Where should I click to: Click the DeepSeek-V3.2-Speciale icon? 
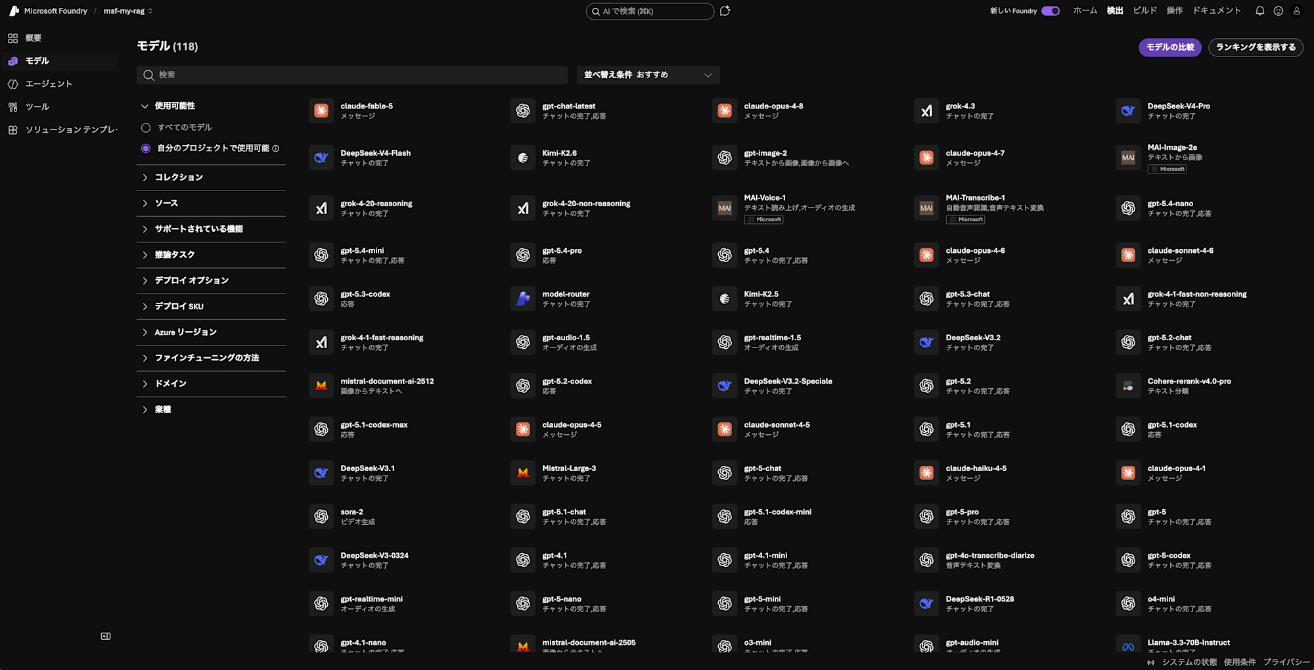coord(725,386)
